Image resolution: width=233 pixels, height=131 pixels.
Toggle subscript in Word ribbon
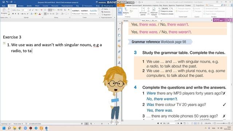(x=25, y=14)
